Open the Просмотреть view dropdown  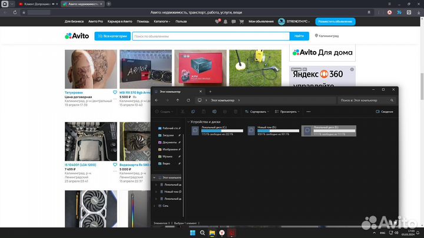[x=288, y=111]
